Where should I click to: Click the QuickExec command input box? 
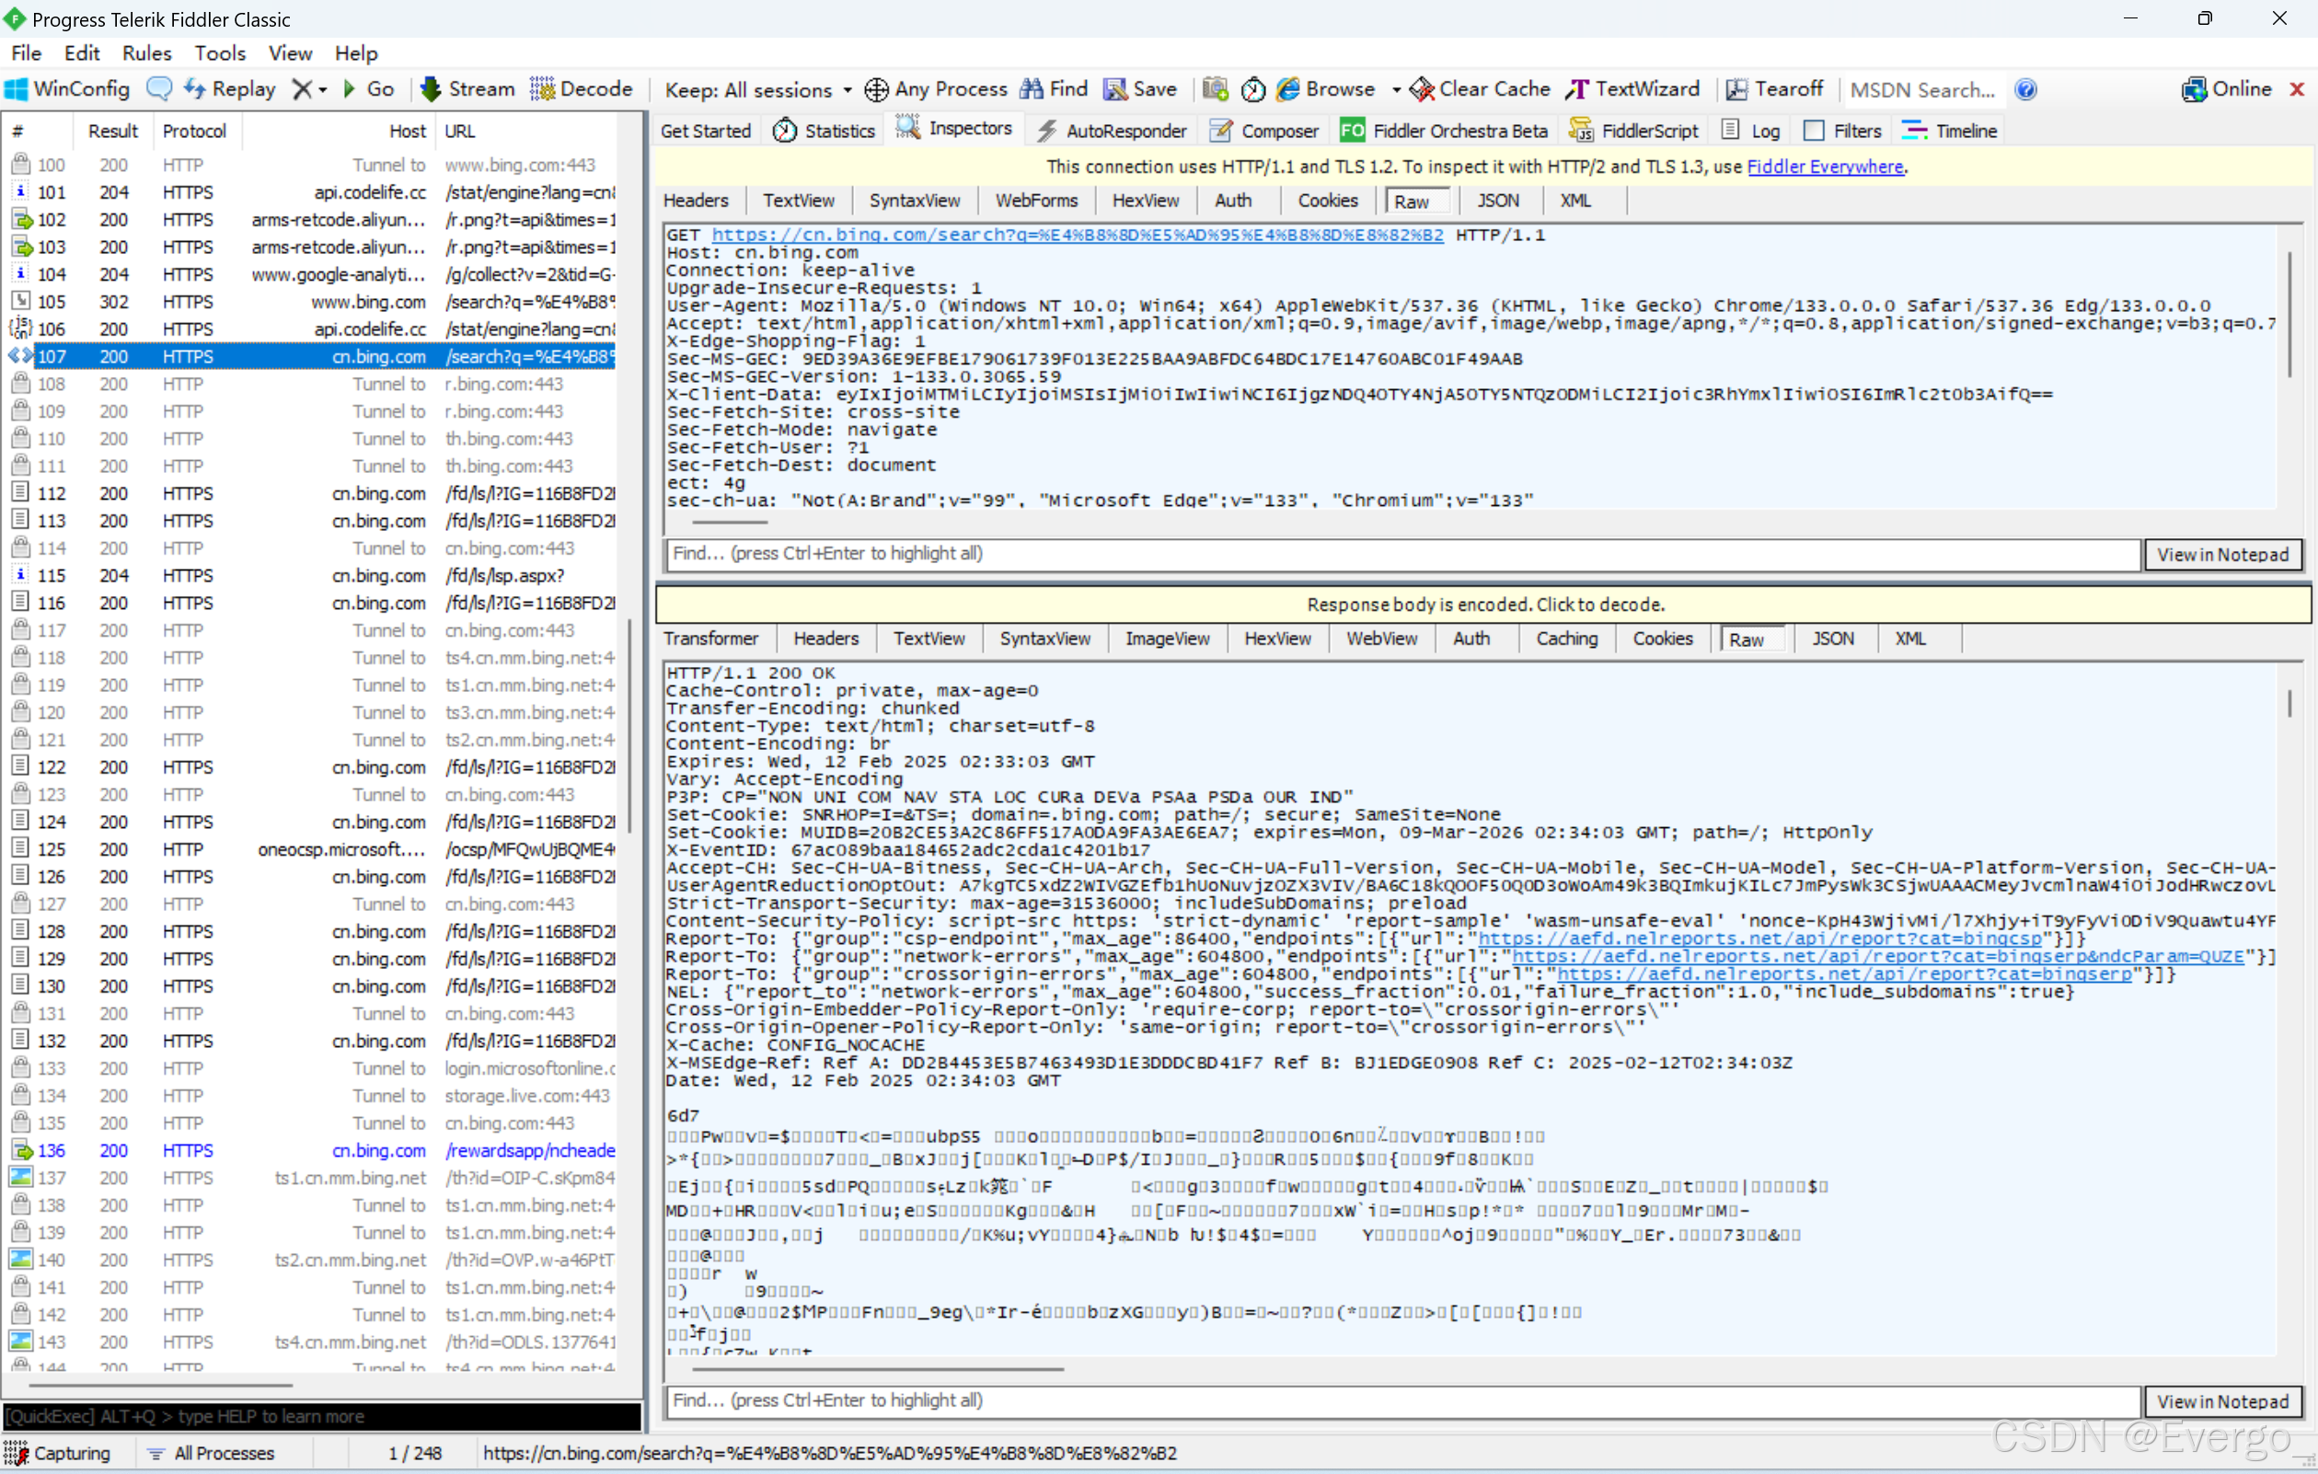tap(322, 1415)
